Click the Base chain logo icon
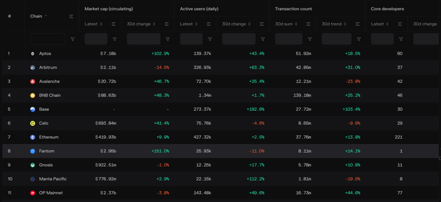The image size is (441, 202). [x=33, y=109]
